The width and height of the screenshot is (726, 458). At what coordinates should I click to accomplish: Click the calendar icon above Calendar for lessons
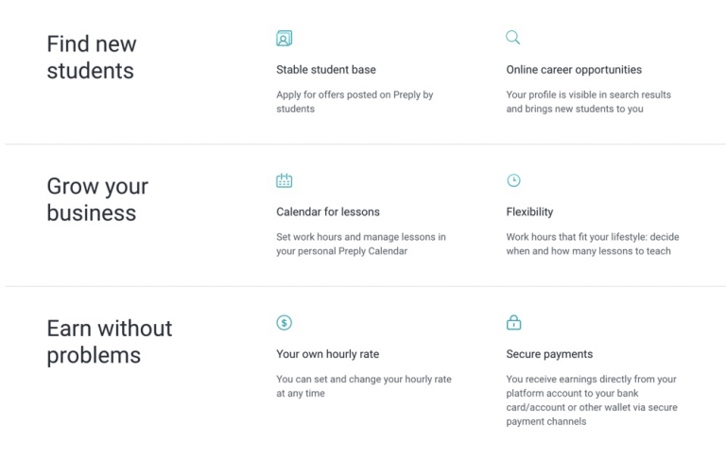click(x=284, y=180)
